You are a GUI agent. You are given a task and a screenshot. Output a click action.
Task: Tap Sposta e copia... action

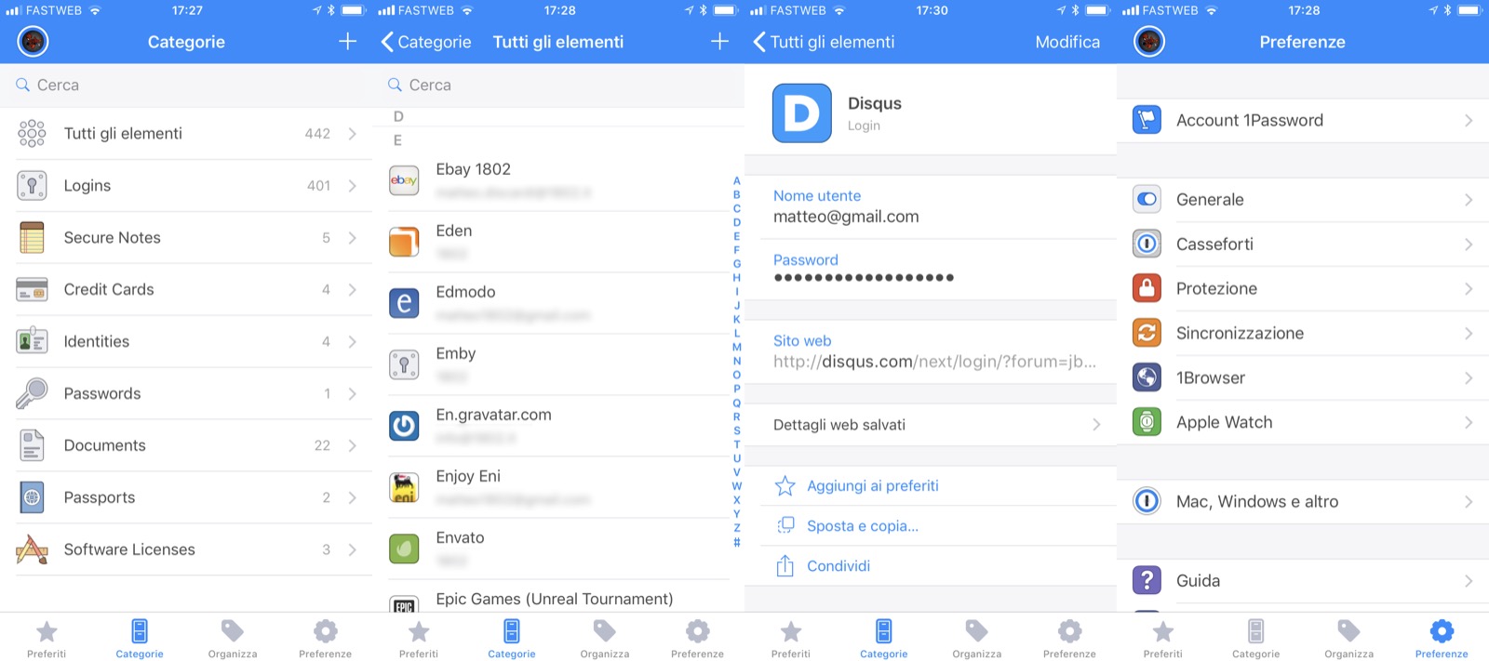863,526
